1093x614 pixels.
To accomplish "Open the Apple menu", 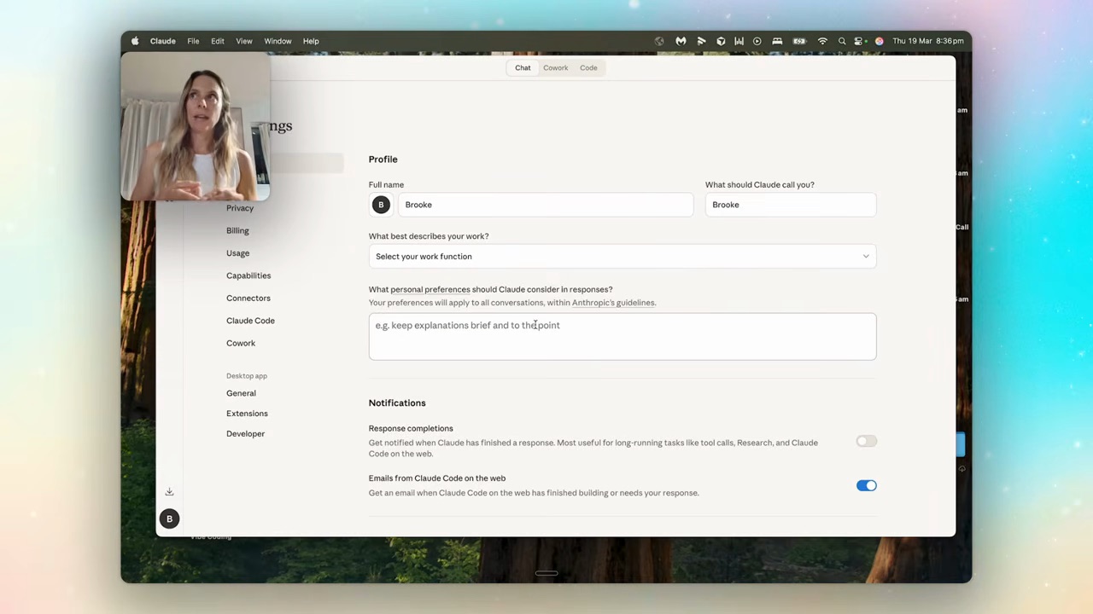I will pos(135,41).
